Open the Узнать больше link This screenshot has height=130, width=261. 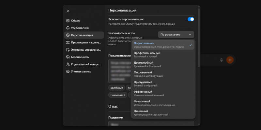tap(166, 24)
